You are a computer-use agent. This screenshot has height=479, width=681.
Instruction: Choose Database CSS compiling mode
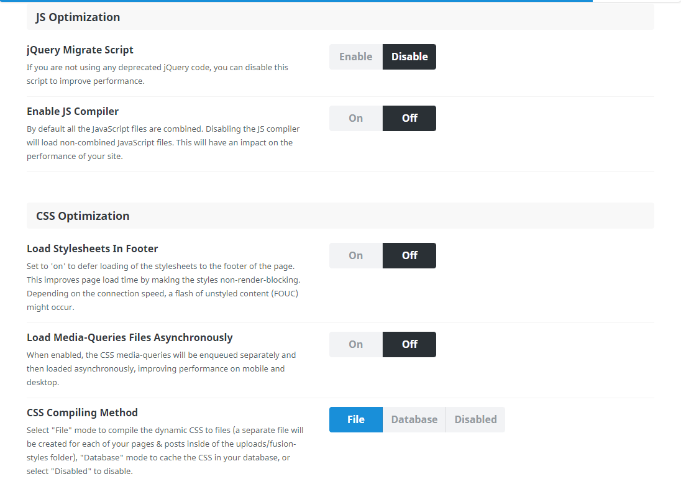(x=414, y=419)
